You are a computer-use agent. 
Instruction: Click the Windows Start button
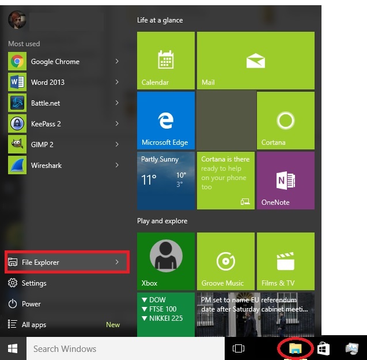click(x=13, y=348)
